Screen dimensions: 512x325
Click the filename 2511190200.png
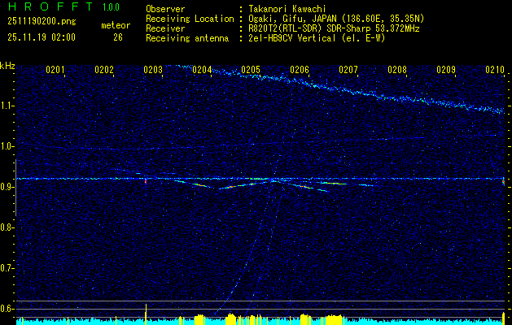coord(42,22)
